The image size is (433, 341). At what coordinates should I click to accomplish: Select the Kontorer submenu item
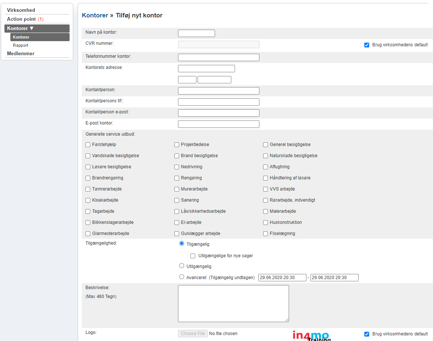[21, 37]
